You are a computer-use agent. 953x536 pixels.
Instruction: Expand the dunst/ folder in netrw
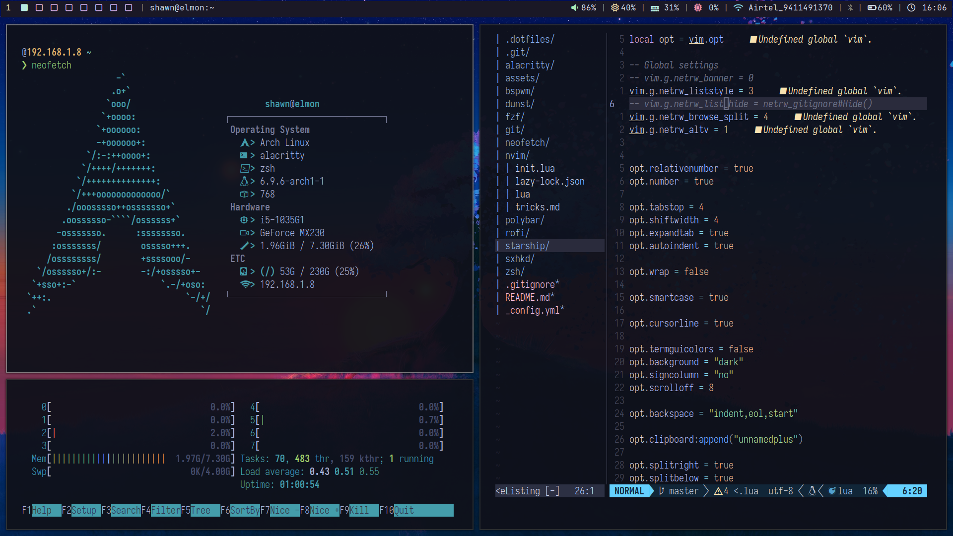(520, 104)
